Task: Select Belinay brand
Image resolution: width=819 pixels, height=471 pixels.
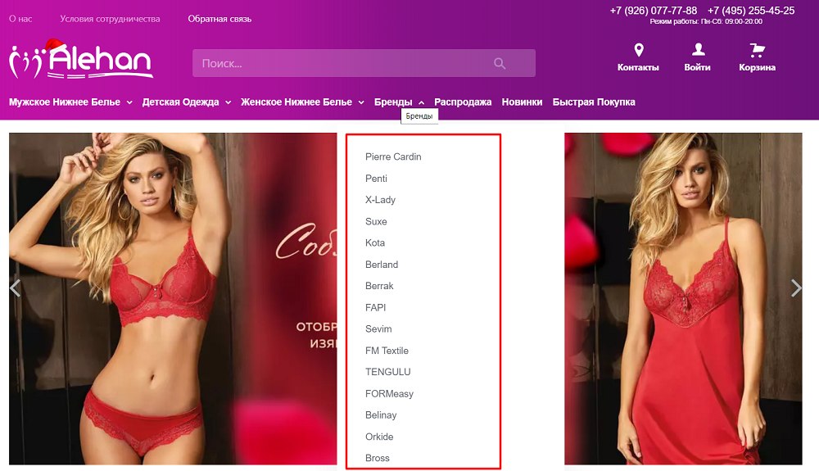Action: [381, 415]
